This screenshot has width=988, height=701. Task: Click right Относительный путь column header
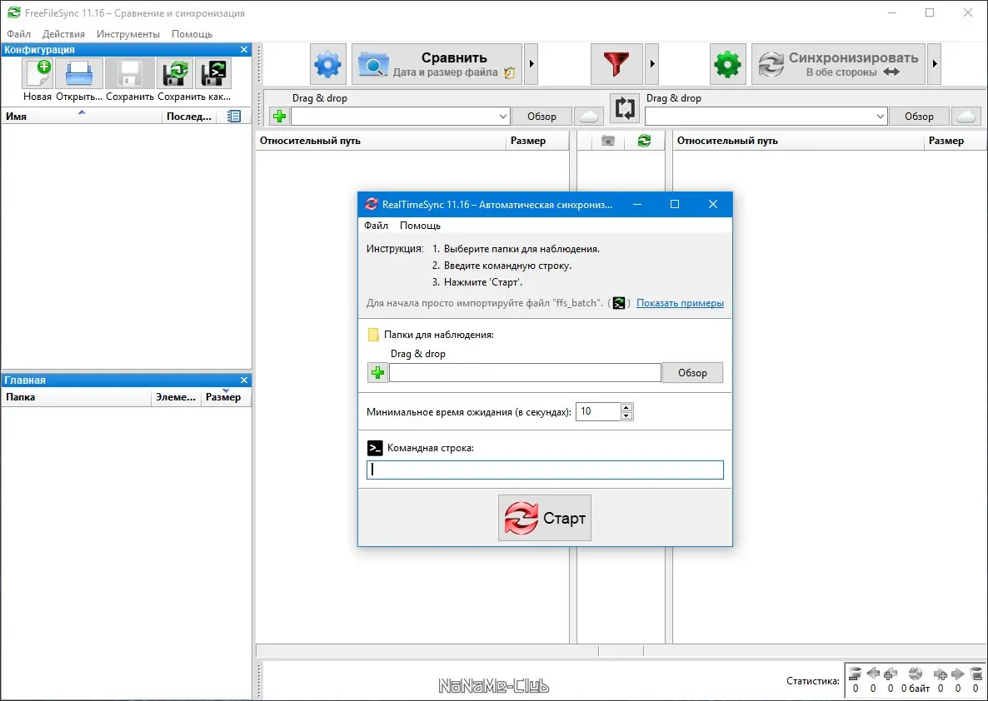pyautogui.click(x=799, y=141)
